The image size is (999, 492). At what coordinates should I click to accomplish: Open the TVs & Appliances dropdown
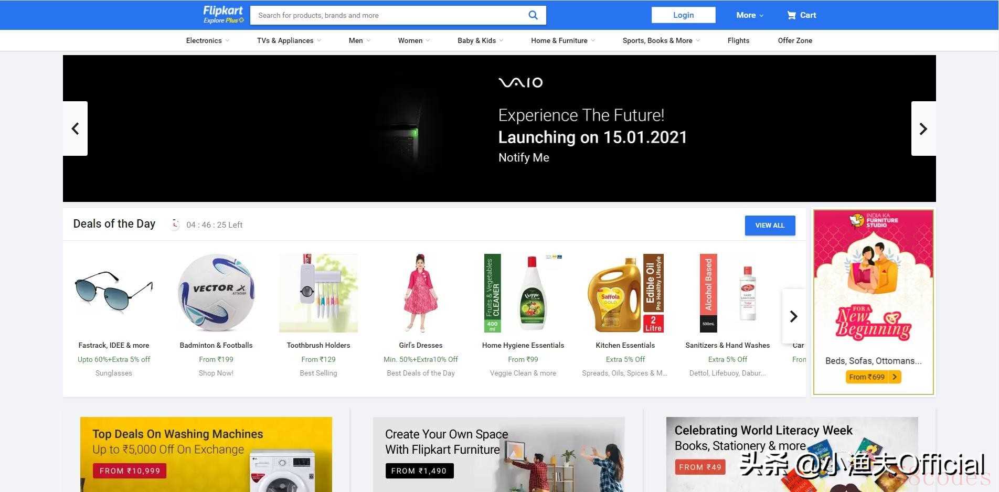coord(289,40)
